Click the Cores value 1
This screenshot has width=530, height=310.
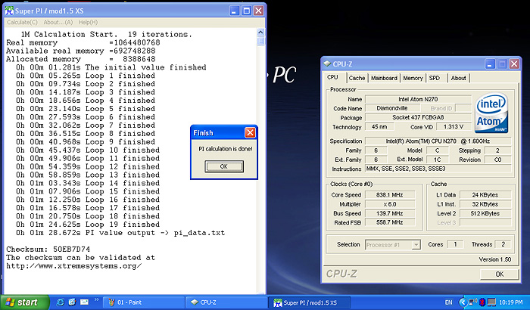click(x=455, y=244)
